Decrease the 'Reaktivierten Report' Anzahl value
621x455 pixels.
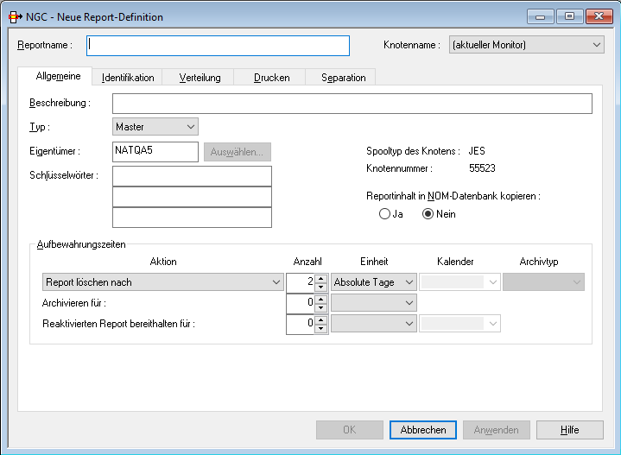320,328
